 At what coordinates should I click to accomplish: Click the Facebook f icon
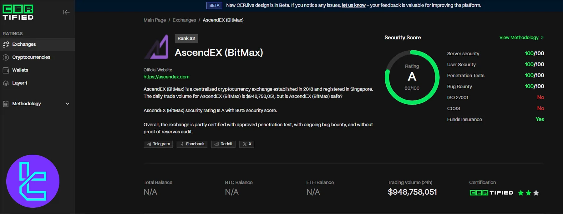click(182, 144)
